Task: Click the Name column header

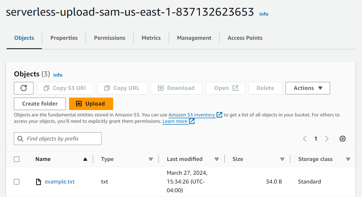Action: coord(43,159)
